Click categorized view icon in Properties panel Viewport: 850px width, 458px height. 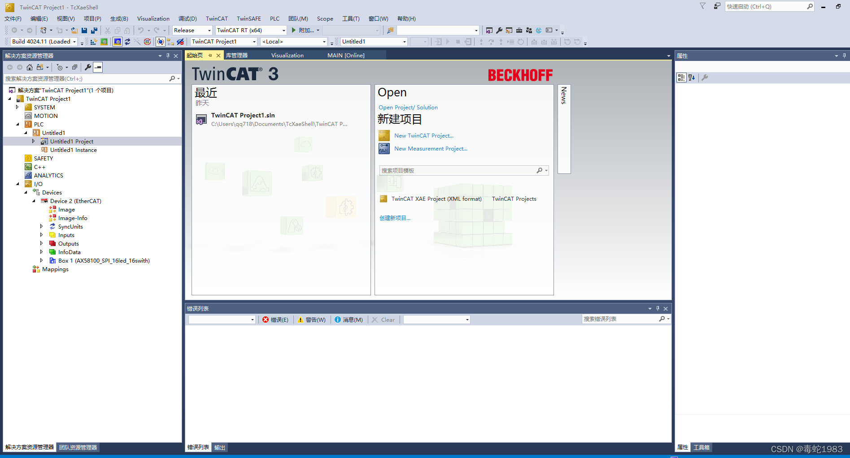[x=681, y=78]
